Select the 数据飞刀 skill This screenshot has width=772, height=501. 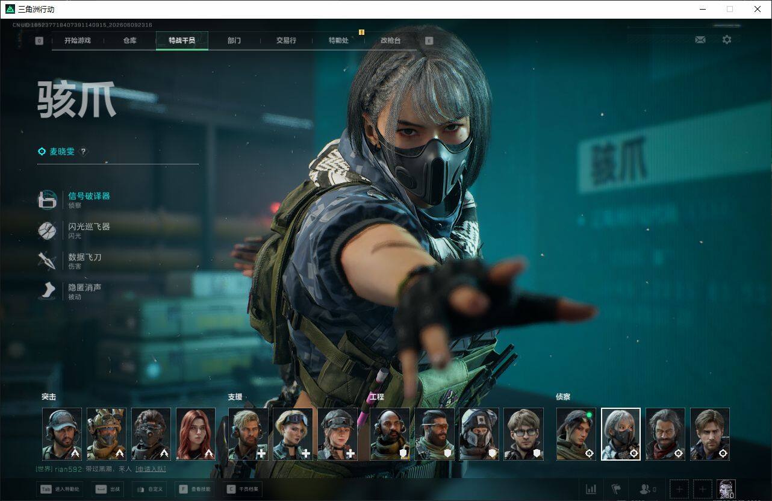coord(70,261)
